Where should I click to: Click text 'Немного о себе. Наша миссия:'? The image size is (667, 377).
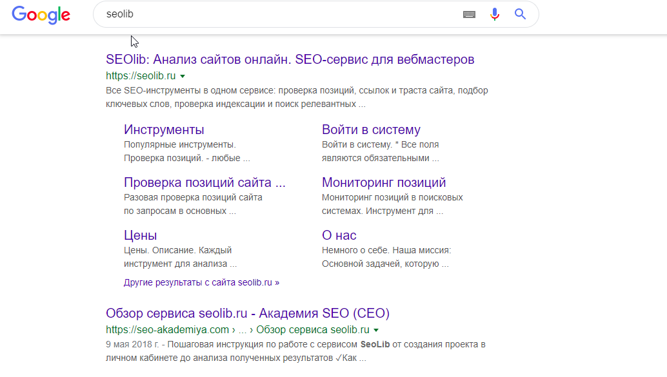(386, 250)
